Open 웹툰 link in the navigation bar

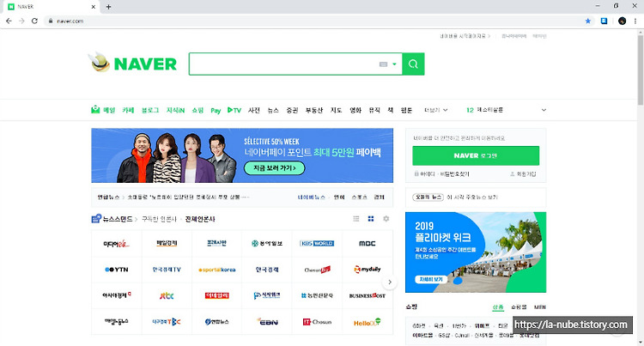(x=406, y=110)
